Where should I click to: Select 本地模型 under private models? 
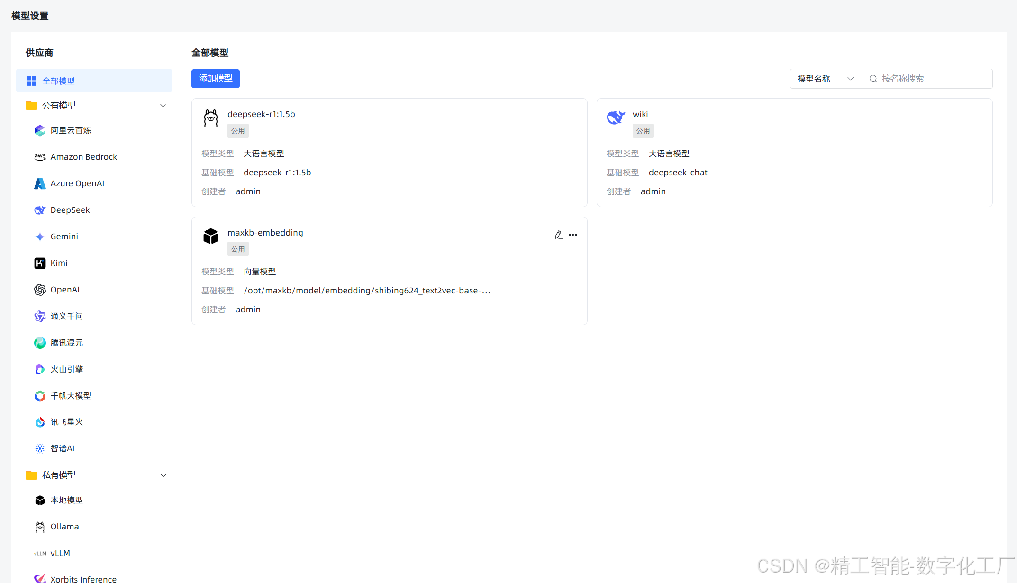pyautogui.click(x=67, y=500)
